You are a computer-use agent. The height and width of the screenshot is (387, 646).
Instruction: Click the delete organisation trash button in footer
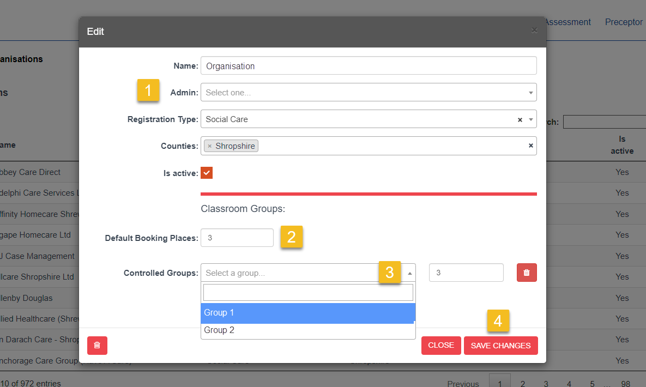click(x=97, y=346)
